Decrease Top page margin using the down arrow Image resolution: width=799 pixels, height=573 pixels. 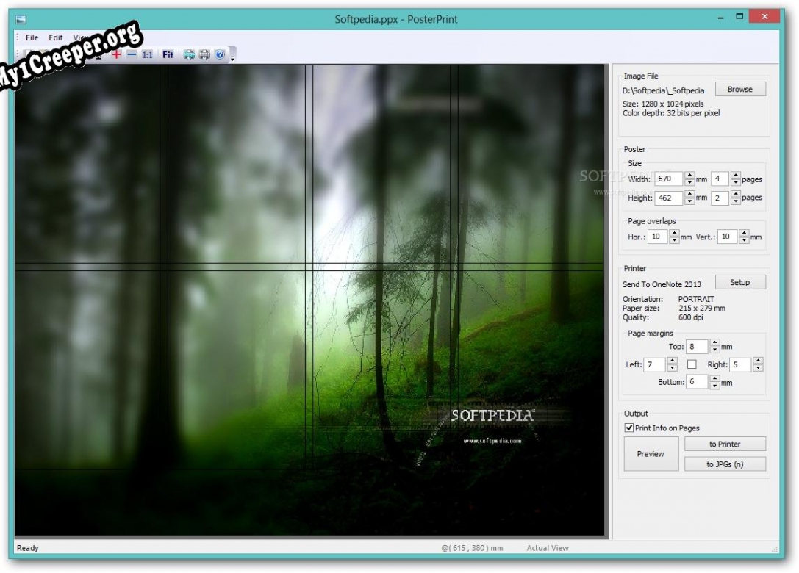tap(714, 350)
